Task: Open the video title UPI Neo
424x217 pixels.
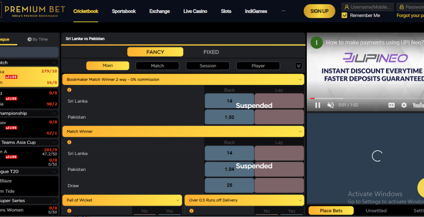Action: (374, 43)
